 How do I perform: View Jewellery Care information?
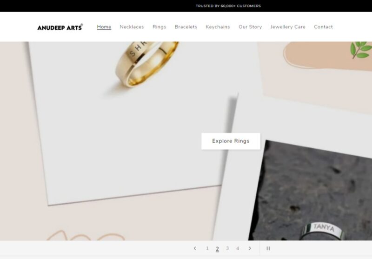tap(288, 27)
